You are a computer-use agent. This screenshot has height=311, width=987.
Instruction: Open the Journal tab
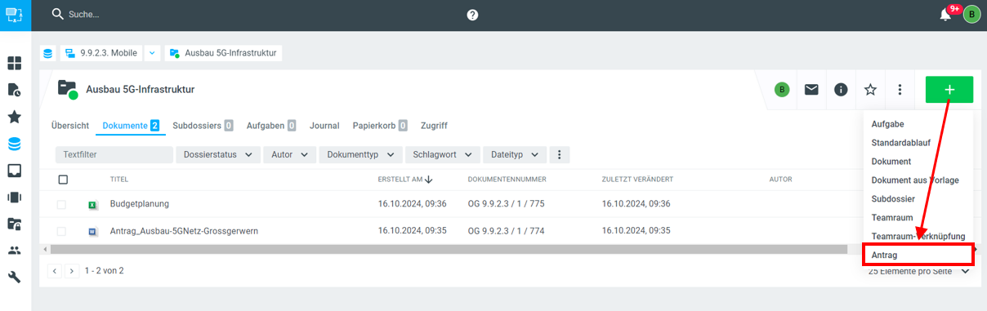point(324,126)
